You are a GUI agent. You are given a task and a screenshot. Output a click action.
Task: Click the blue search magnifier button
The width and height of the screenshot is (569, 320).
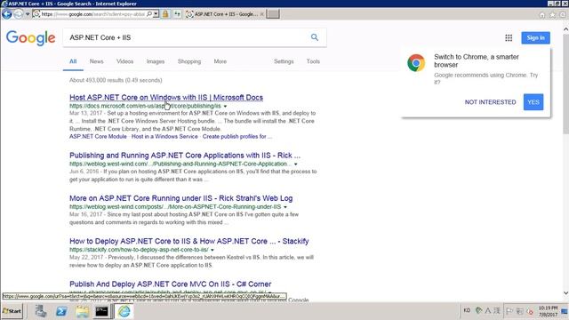(315, 37)
